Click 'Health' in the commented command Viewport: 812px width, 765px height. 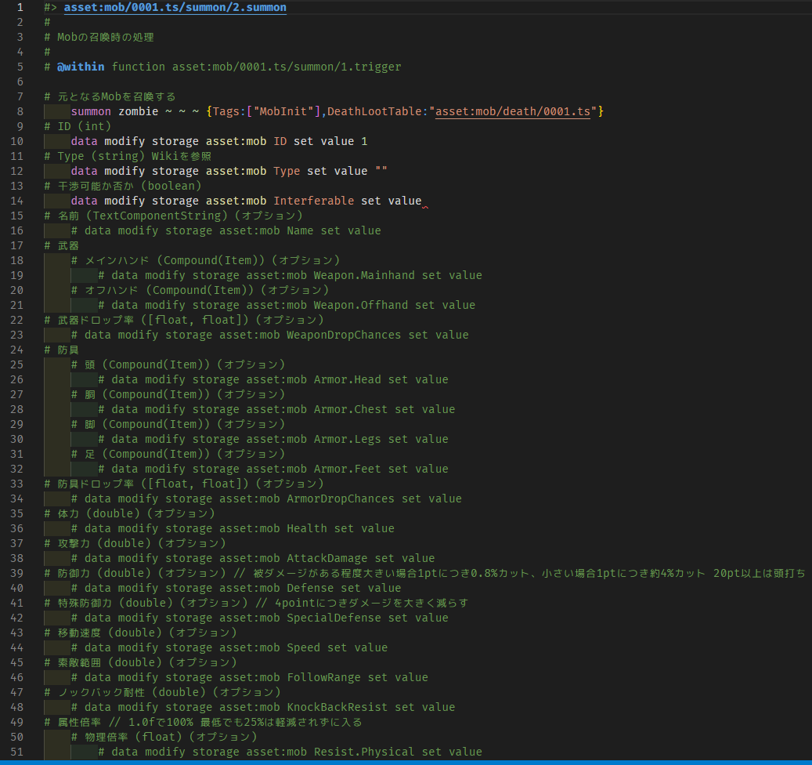307,528
